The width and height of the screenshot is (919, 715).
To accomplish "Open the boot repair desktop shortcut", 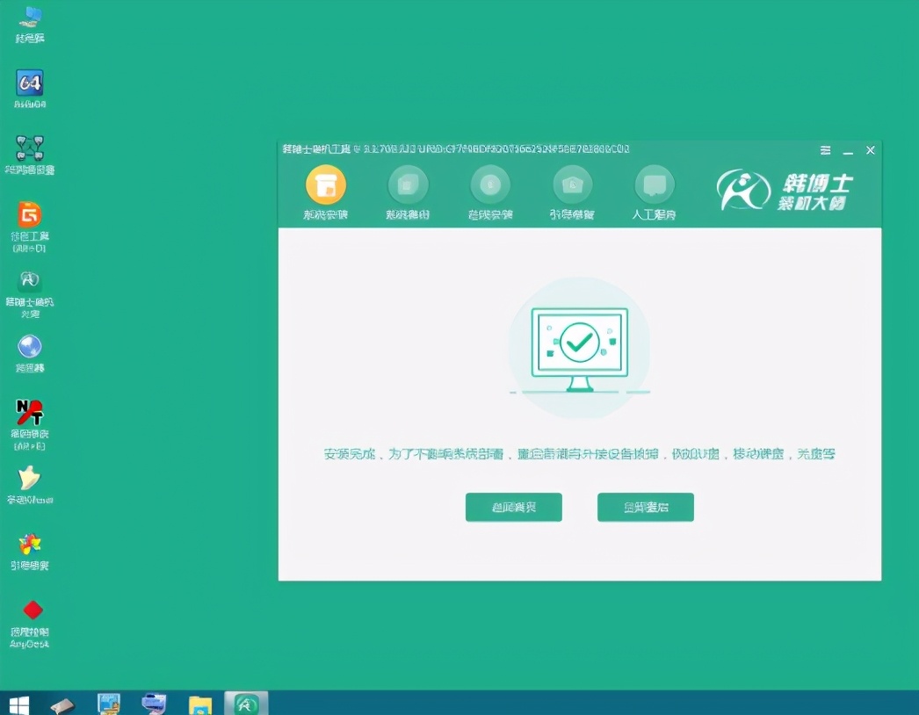I will click(30, 545).
